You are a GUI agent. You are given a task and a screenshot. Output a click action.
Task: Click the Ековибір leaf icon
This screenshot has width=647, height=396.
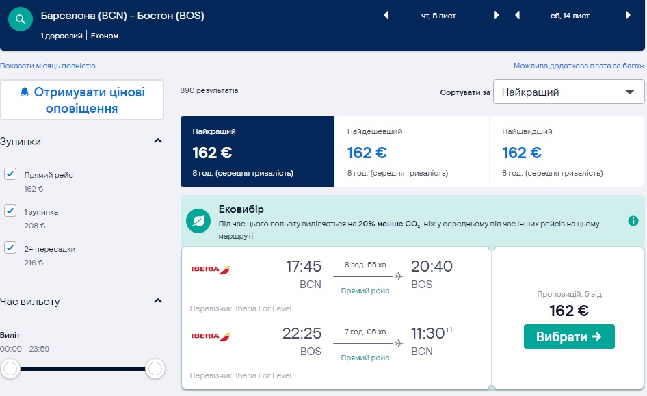(x=198, y=222)
